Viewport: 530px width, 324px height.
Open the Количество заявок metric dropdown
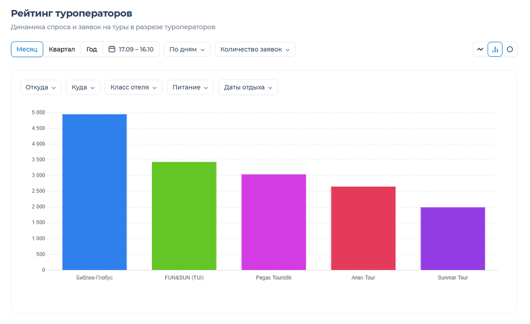coord(255,49)
